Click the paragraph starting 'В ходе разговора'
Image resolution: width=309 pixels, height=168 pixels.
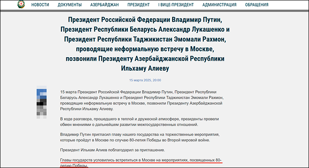click(x=139, y=122)
